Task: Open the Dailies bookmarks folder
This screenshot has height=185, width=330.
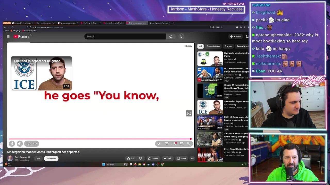Action: (6, 31)
